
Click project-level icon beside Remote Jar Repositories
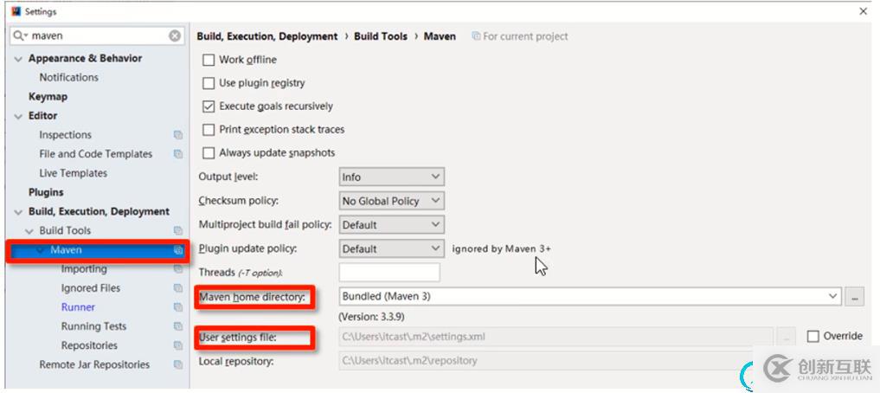(x=178, y=365)
